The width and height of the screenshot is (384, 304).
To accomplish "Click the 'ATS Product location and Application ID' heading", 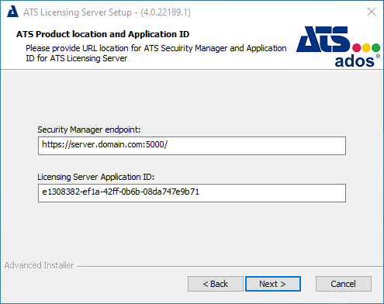I will point(102,34).
